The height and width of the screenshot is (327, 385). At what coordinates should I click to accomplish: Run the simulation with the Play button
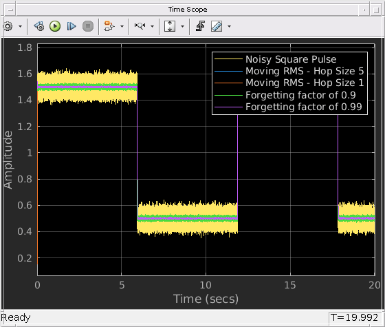(55, 26)
